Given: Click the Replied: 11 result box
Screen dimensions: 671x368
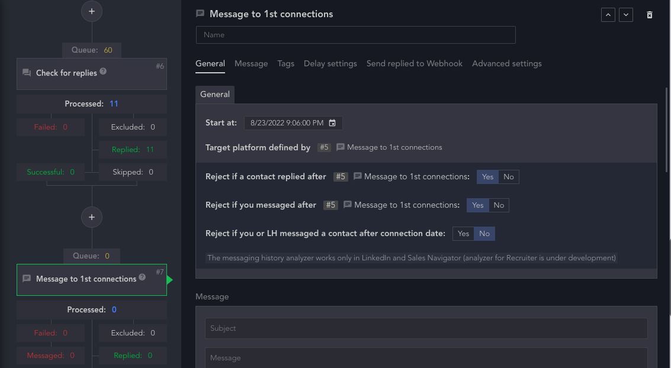Looking at the screenshot, I should coord(133,150).
